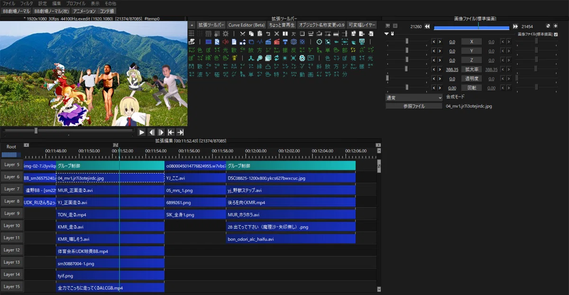This screenshot has height=295, width=569.
Task: Increase X value with its left right-arrow
Action: [x=440, y=42]
